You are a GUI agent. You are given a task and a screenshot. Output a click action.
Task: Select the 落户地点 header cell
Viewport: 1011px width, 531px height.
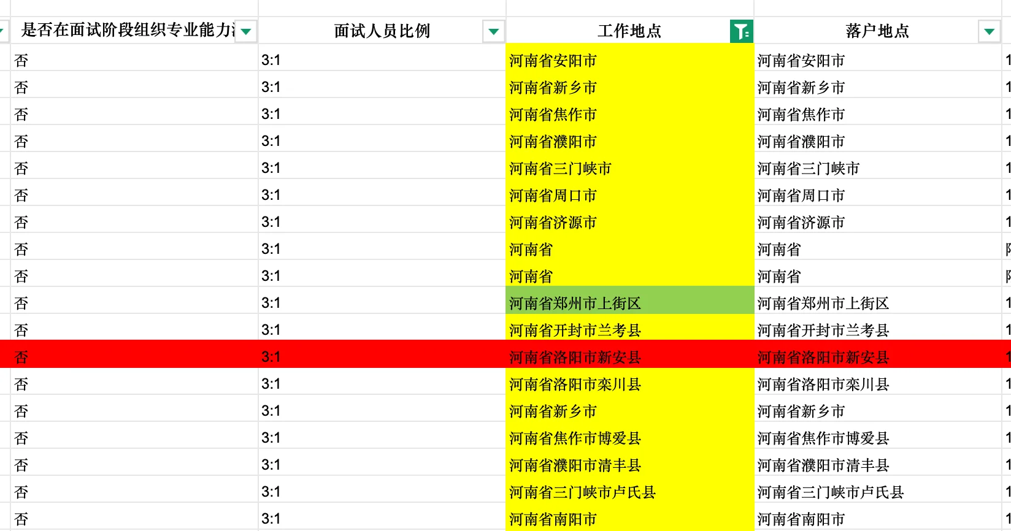[x=877, y=31]
